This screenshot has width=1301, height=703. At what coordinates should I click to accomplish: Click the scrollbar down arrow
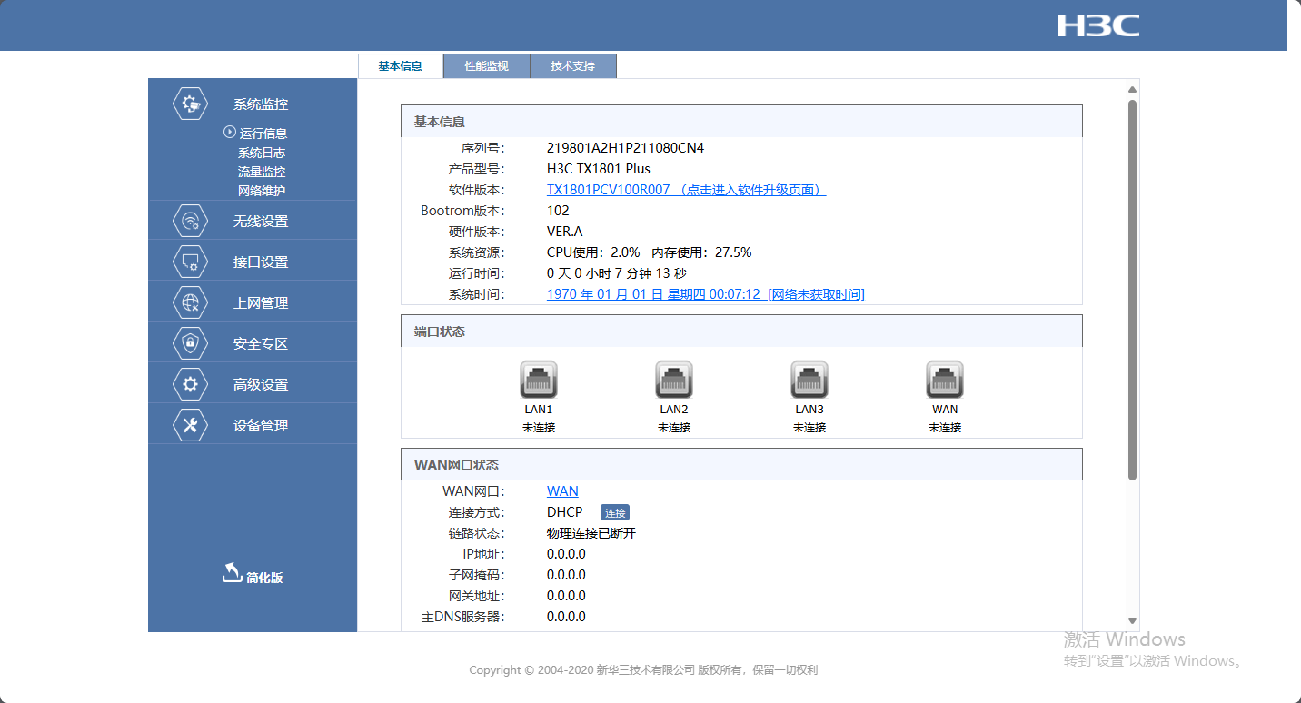click(1132, 620)
